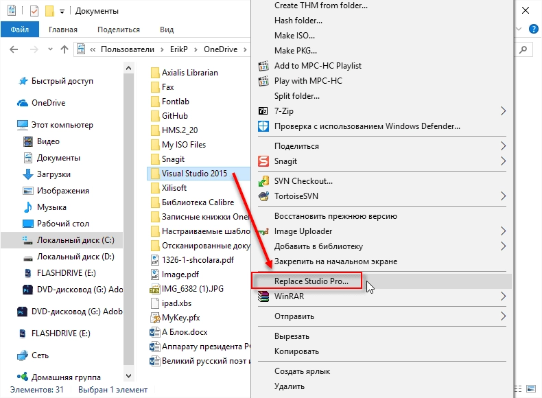Click Пользователи in address breadcrumb

click(128, 49)
